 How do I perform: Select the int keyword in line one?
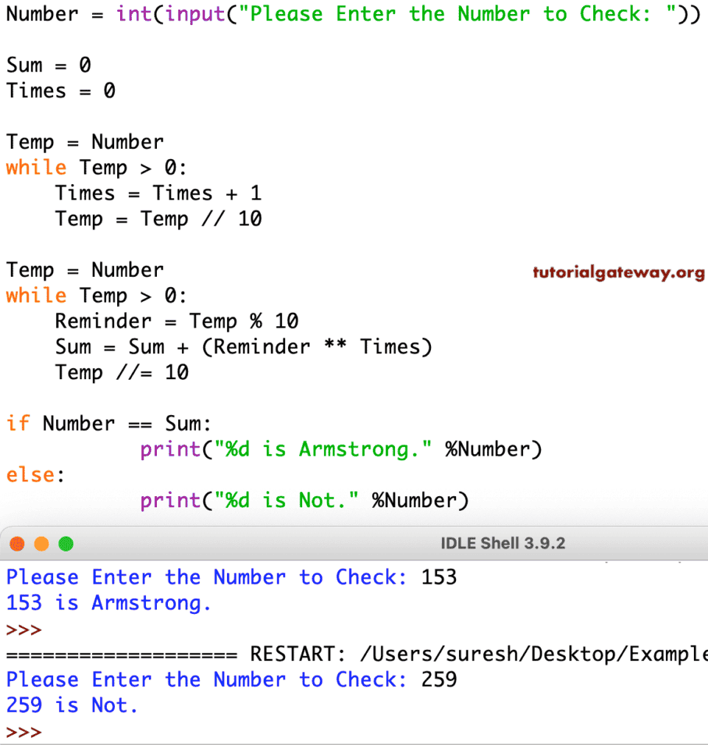(133, 14)
